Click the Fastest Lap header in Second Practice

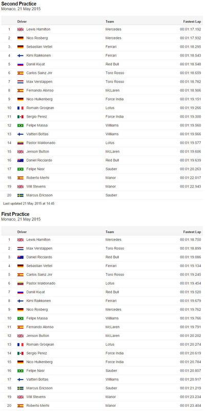[x=192, y=22]
